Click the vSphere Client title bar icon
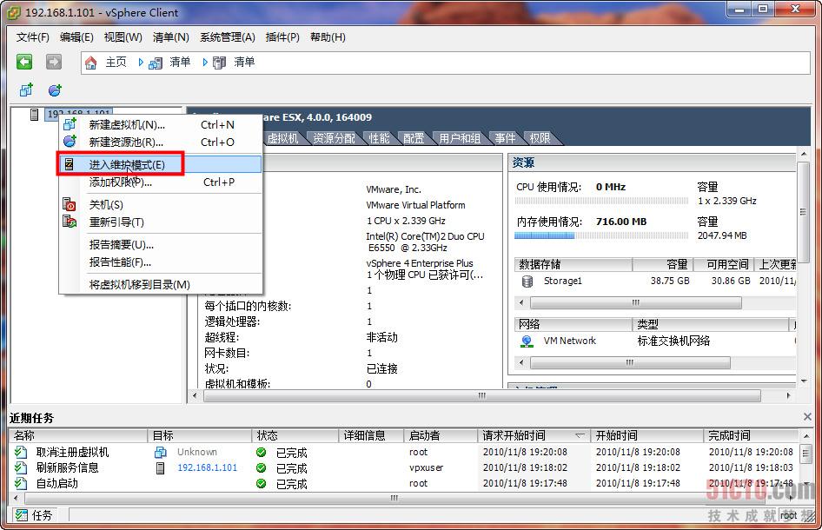Viewport: 822px width, 530px height. (14, 12)
